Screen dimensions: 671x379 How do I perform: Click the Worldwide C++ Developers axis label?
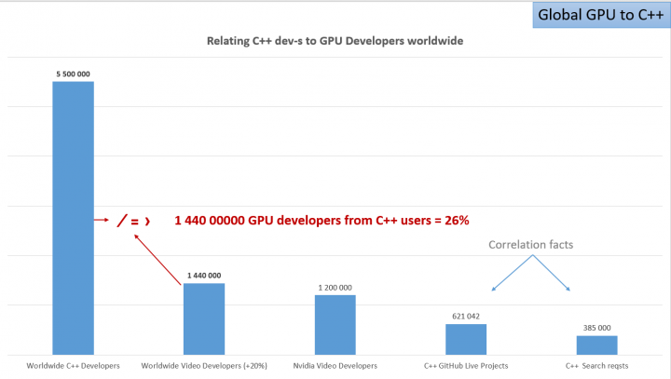[x=74, y=366]
